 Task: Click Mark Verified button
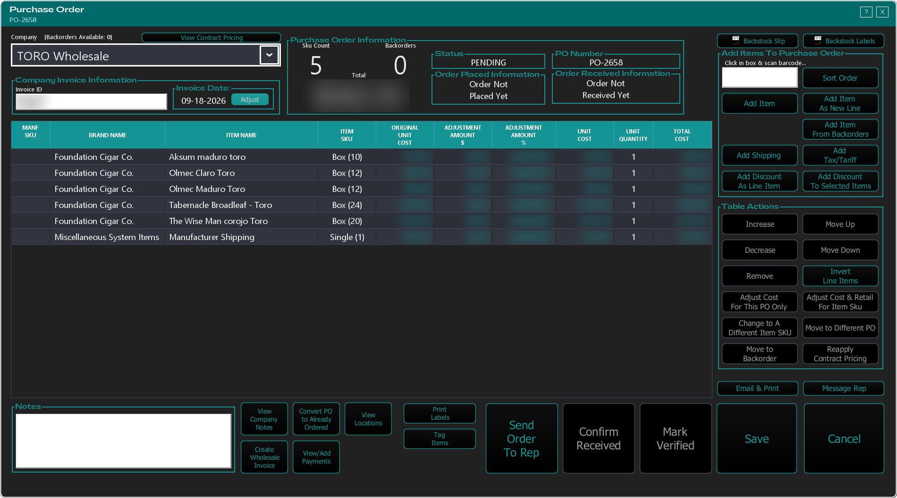click(676, 439)
